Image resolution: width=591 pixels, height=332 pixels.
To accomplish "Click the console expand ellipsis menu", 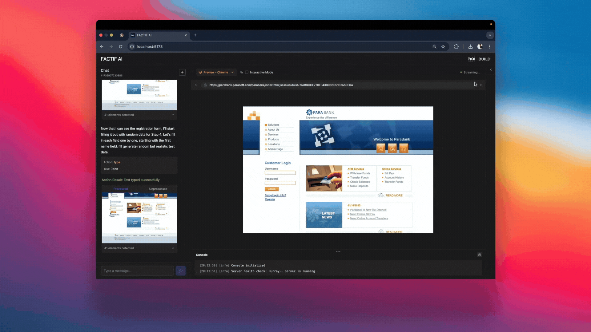I will click(338, 251).
